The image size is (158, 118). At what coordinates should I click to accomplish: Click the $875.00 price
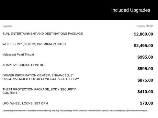pyautogui.click(x=145, y=80)
